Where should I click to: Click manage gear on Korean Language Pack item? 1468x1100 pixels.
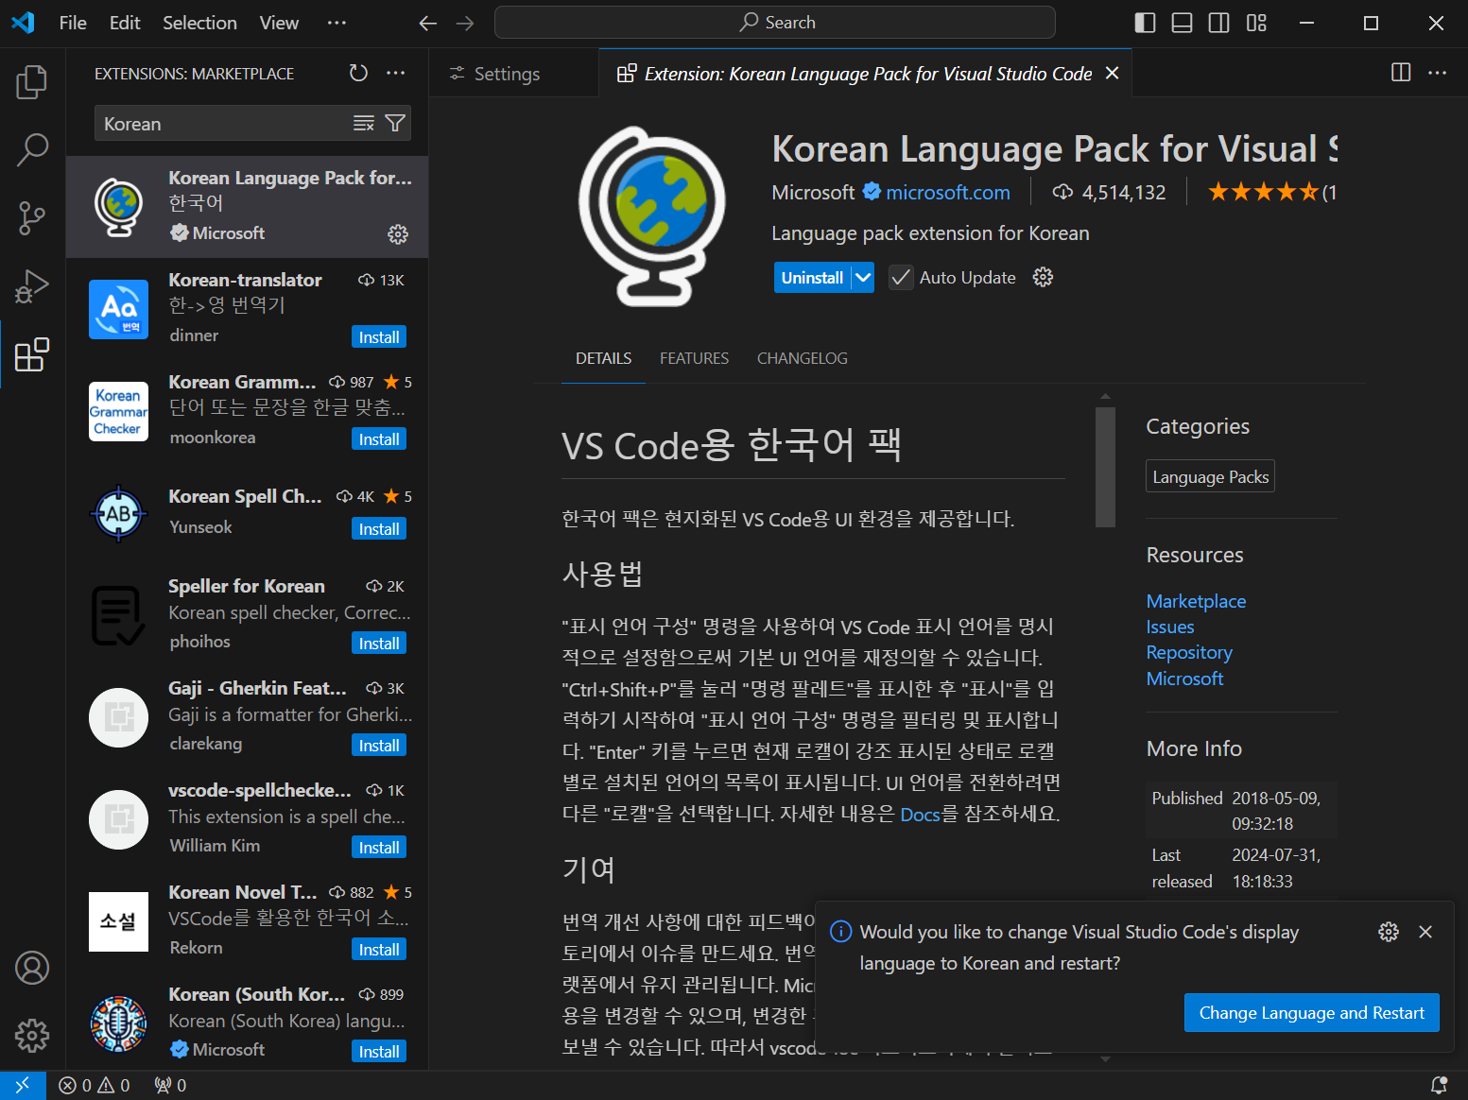point(398,233)
